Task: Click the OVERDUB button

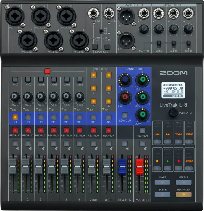Action: pos(189,168)
